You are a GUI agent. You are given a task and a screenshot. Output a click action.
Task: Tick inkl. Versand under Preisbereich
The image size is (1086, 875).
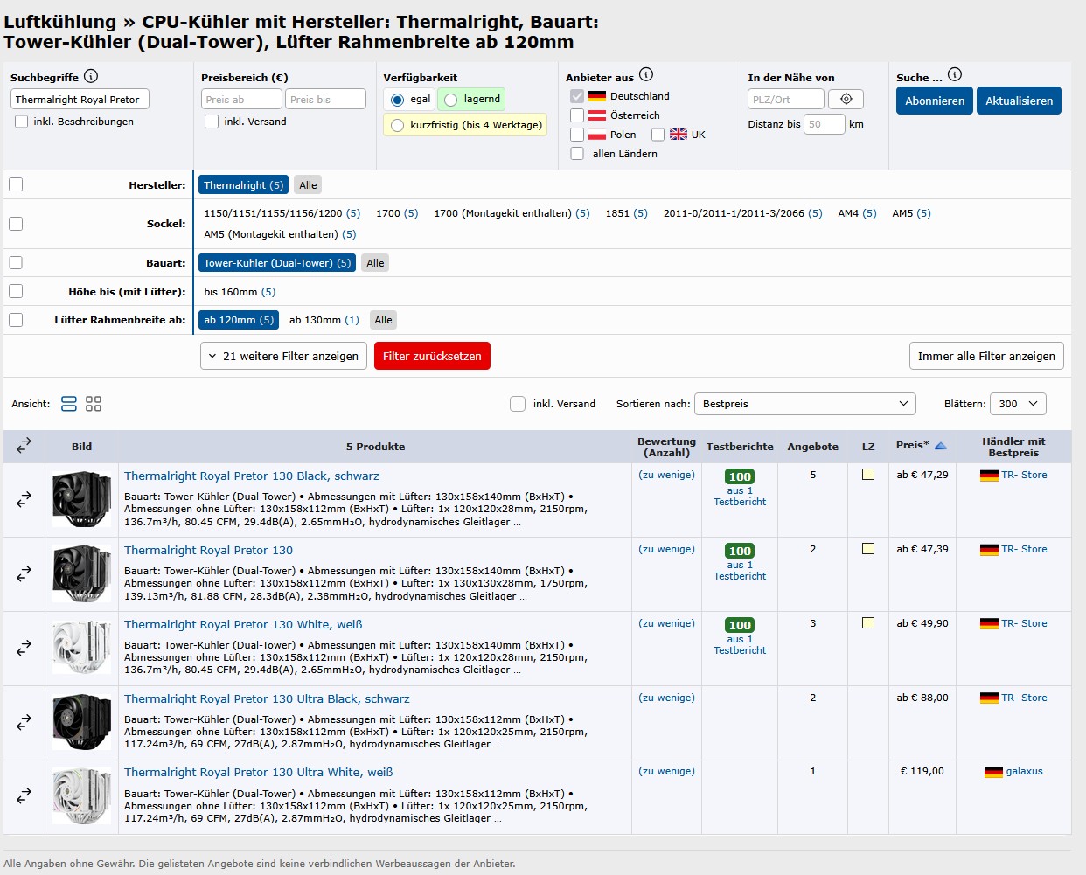212,122
